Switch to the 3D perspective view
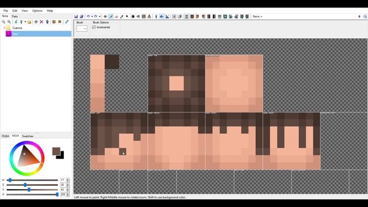Screen dimensions: 368x207 point(156,17)
